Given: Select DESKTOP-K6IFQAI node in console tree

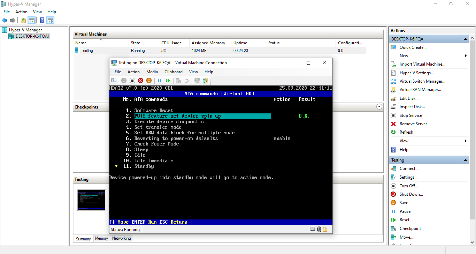Looking at the screenshot, I should [32, 36].
